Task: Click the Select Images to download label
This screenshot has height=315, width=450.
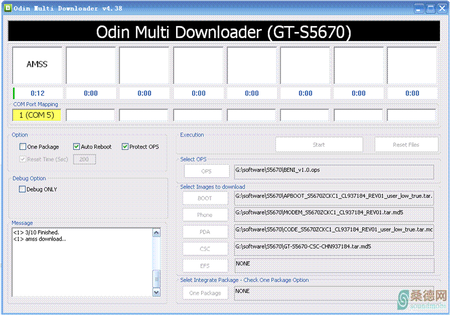Action: (x=213, y=187)
